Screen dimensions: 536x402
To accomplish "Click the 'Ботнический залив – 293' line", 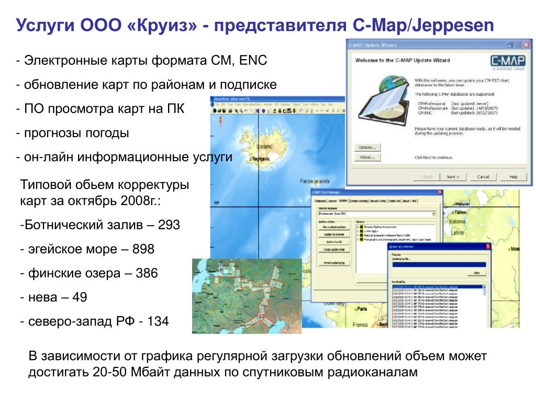I will (100, 225).
